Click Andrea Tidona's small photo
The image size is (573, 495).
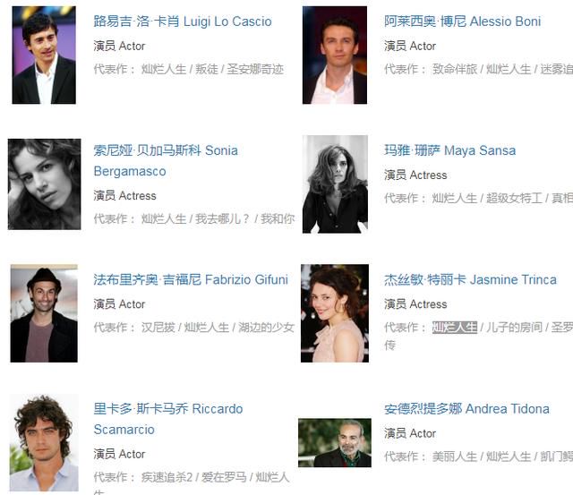[335, 443]
